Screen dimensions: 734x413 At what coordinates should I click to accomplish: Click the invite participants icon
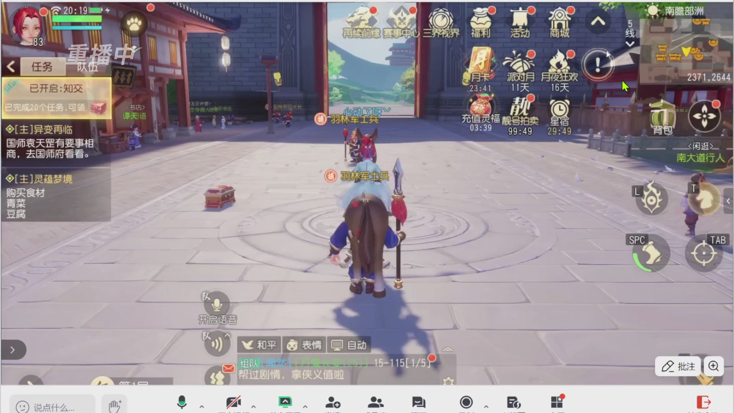[333, 403]
